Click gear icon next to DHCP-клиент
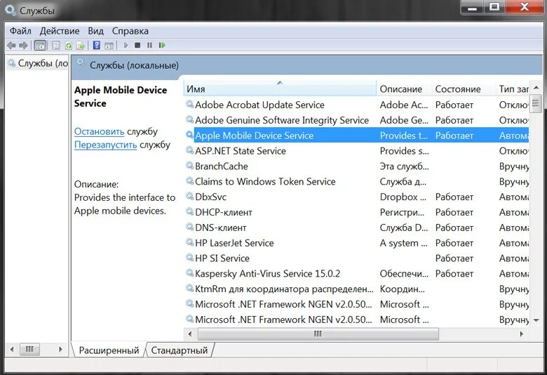Viewport: 547px width, 375px height. tap(189, 212)
